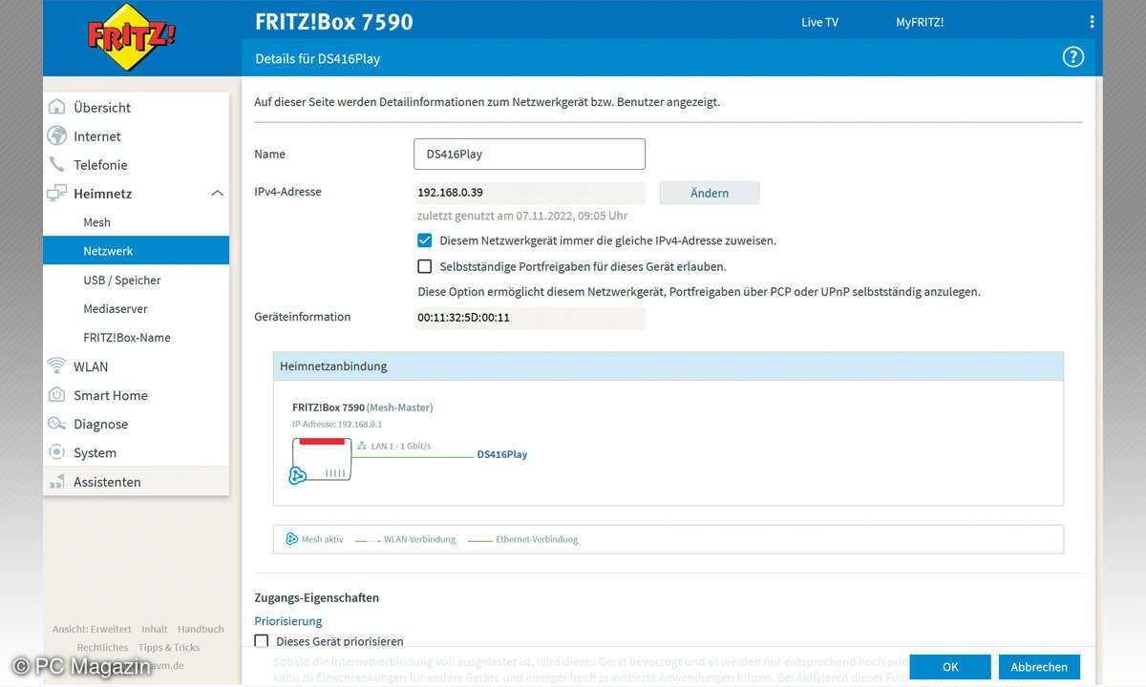Click the Name input field
The height and width of the screenshot is (687, 1146).
click(x=529, y=154)
